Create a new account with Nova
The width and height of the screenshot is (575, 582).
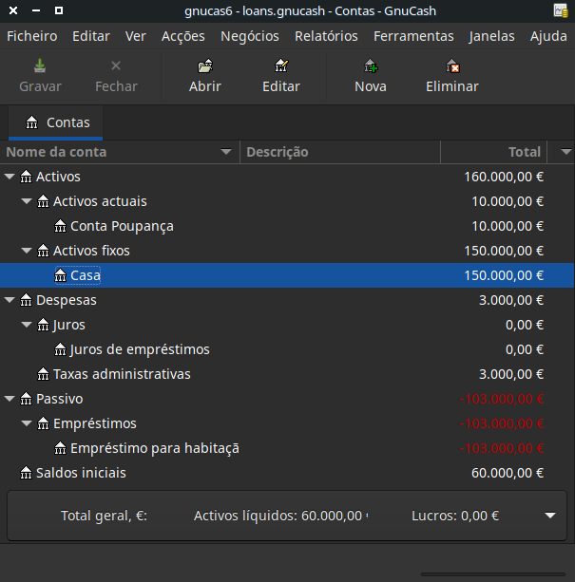(x=371, y=76)
